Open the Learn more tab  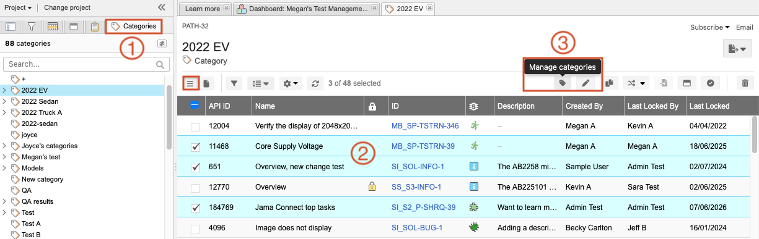pyautogui.click(x=203, y=9)
